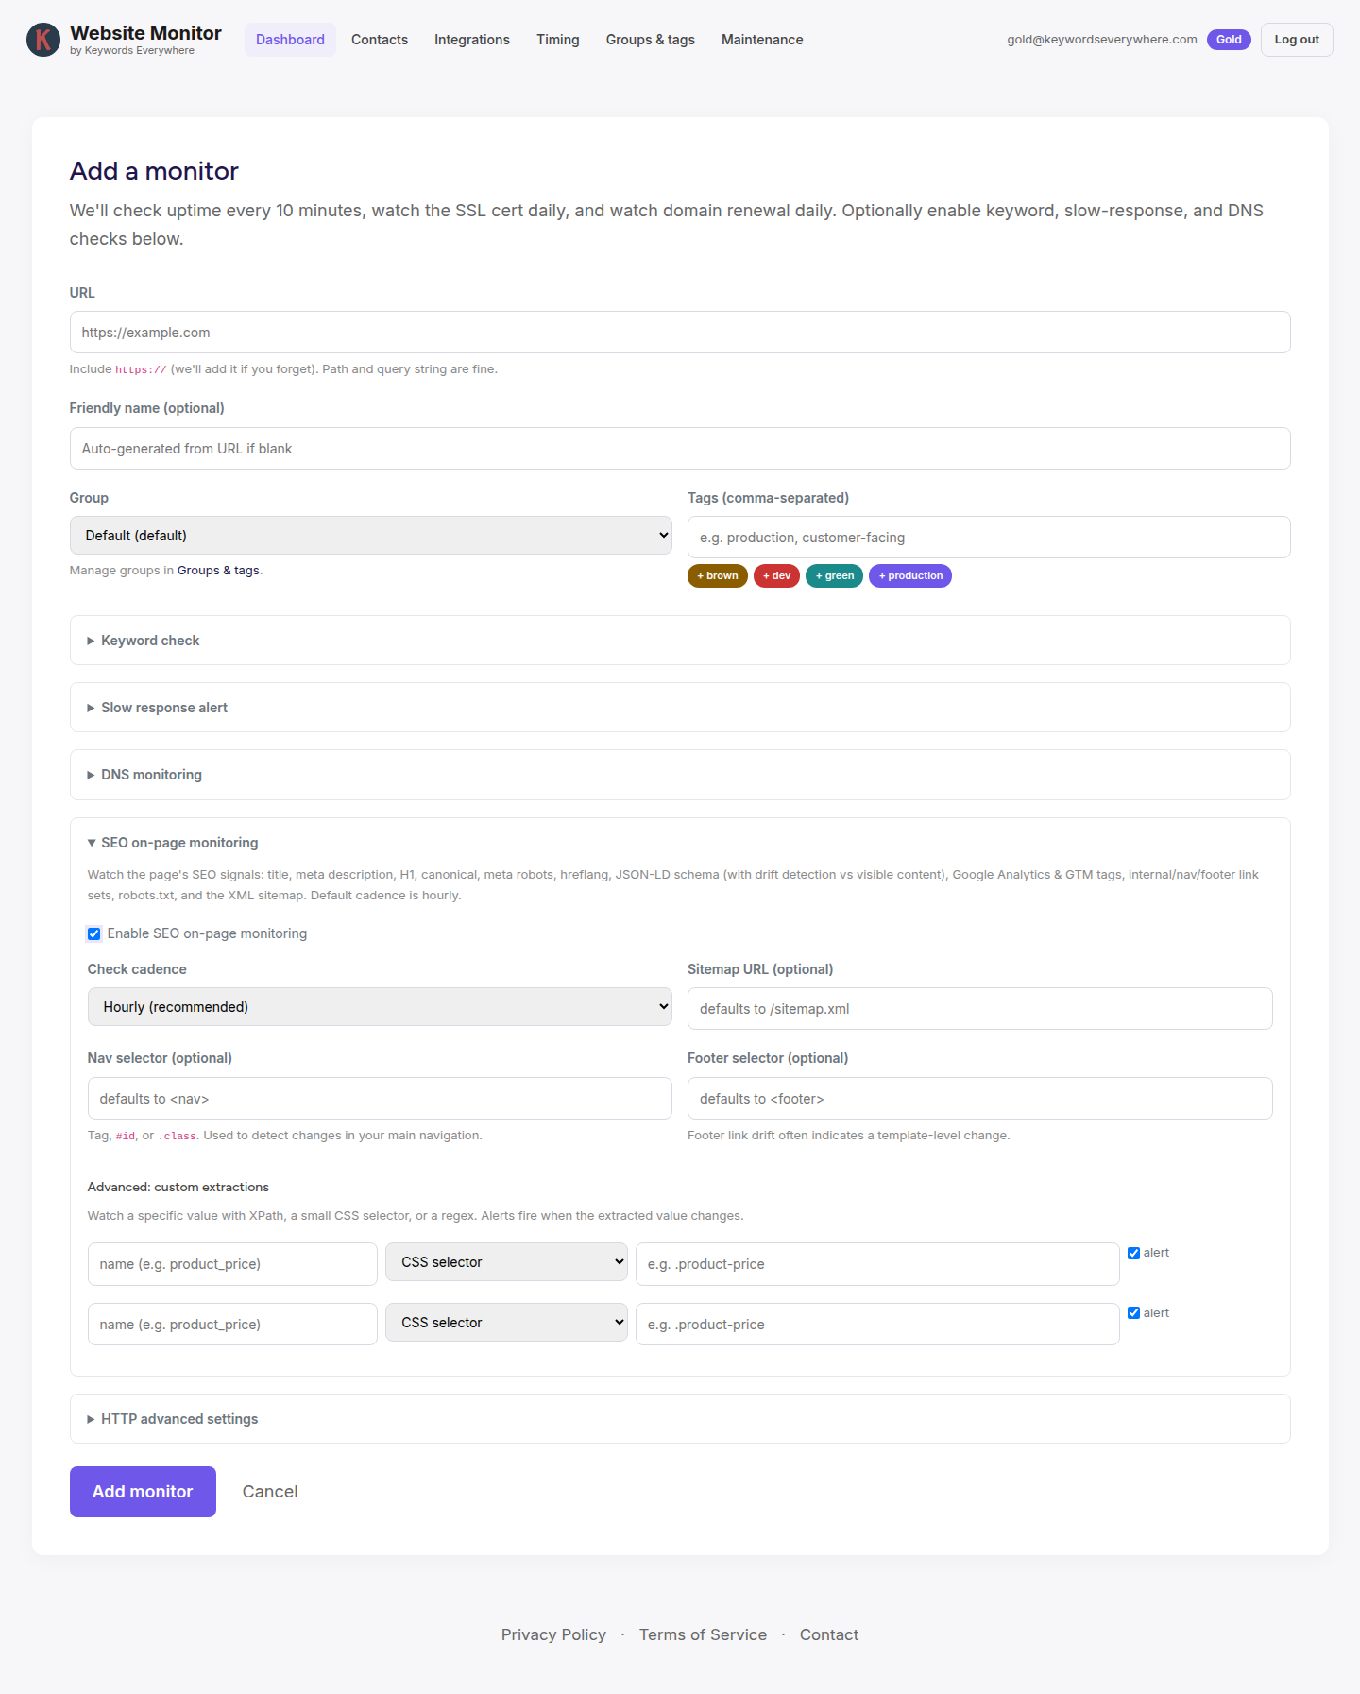Add the brown tag chip

[x=718, y=576]
